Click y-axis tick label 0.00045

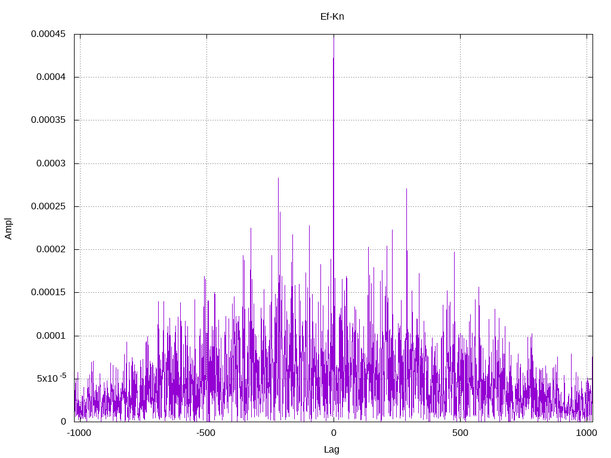point(48,34)
